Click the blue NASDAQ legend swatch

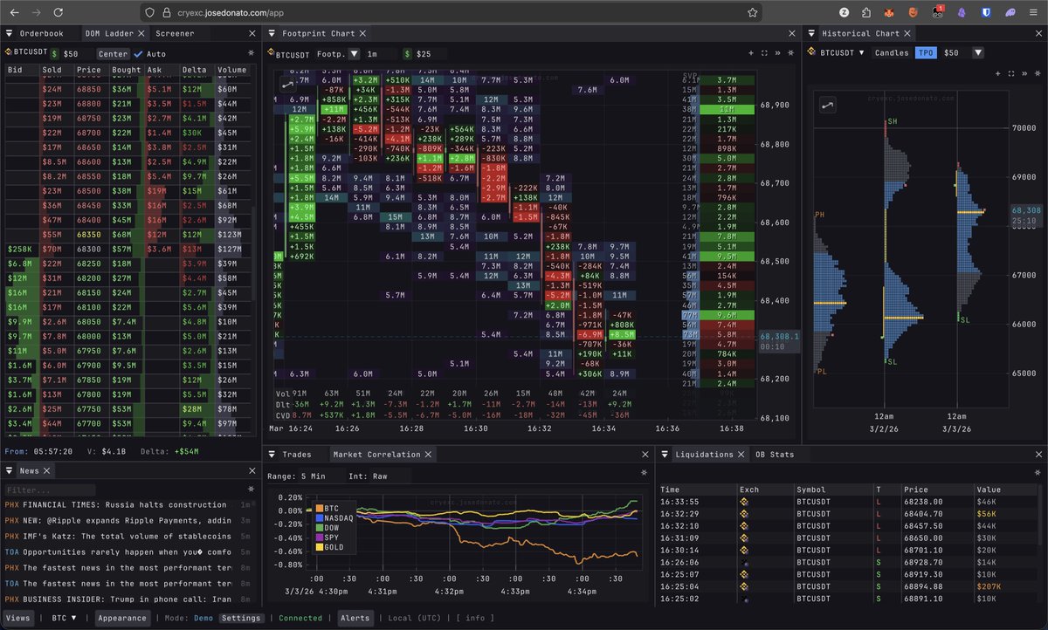321,518
